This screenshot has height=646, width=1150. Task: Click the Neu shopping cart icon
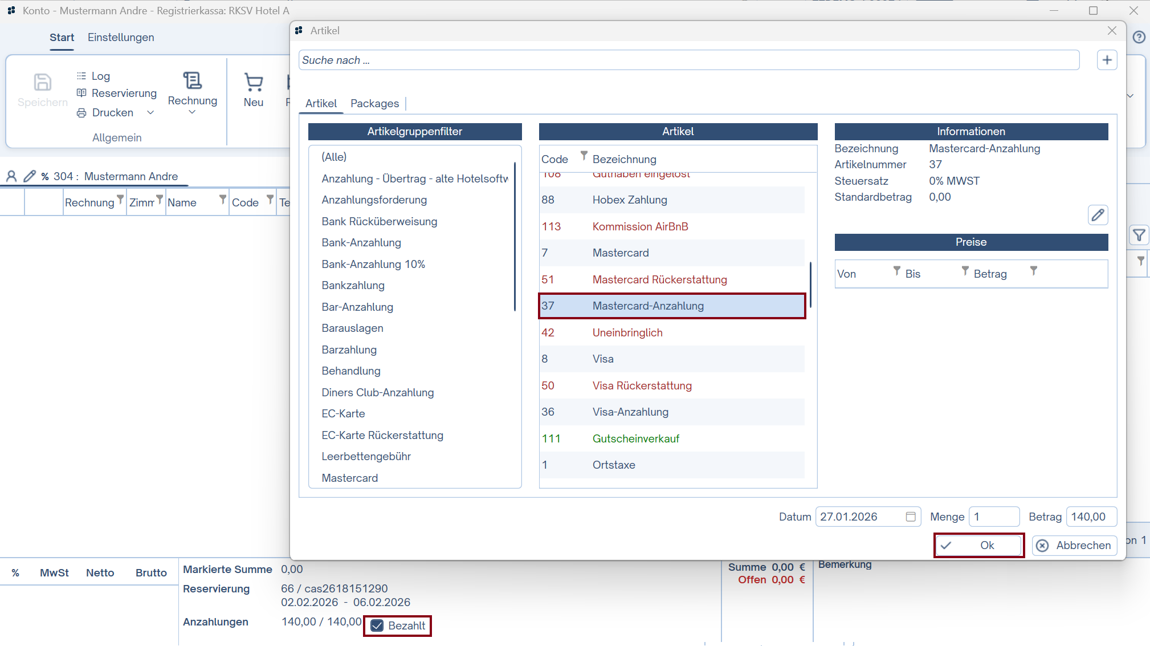coord(253,83)
